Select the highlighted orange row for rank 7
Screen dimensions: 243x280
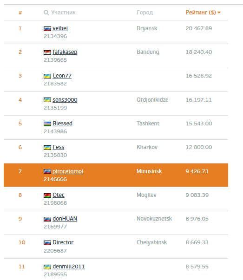pyautogui.click(x=116, y=175)
